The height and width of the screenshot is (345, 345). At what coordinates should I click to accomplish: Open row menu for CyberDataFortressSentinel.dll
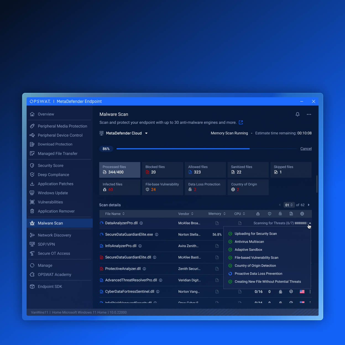click(310, 292)
